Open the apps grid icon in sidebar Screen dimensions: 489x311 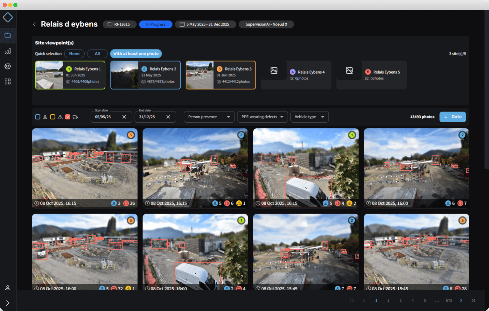click(8, 82)
